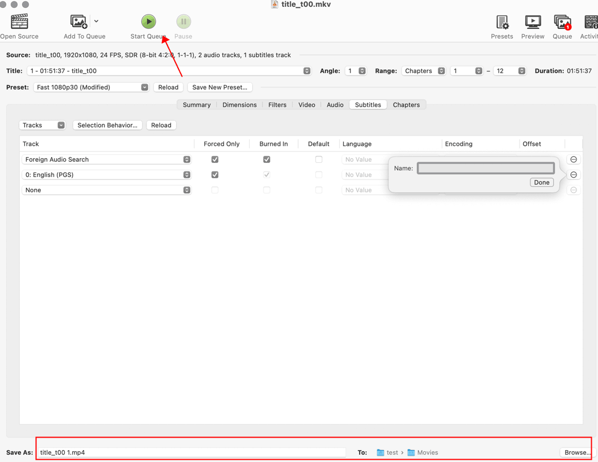Open the Range Chapters dropdown
598x462 pixels.
pyautogui.click(x=424, y=71)
